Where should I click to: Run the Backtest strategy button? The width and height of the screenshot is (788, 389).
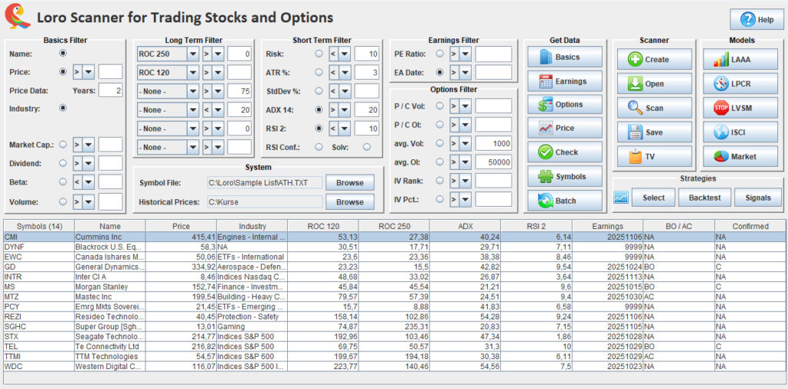[x=704, y=198]
